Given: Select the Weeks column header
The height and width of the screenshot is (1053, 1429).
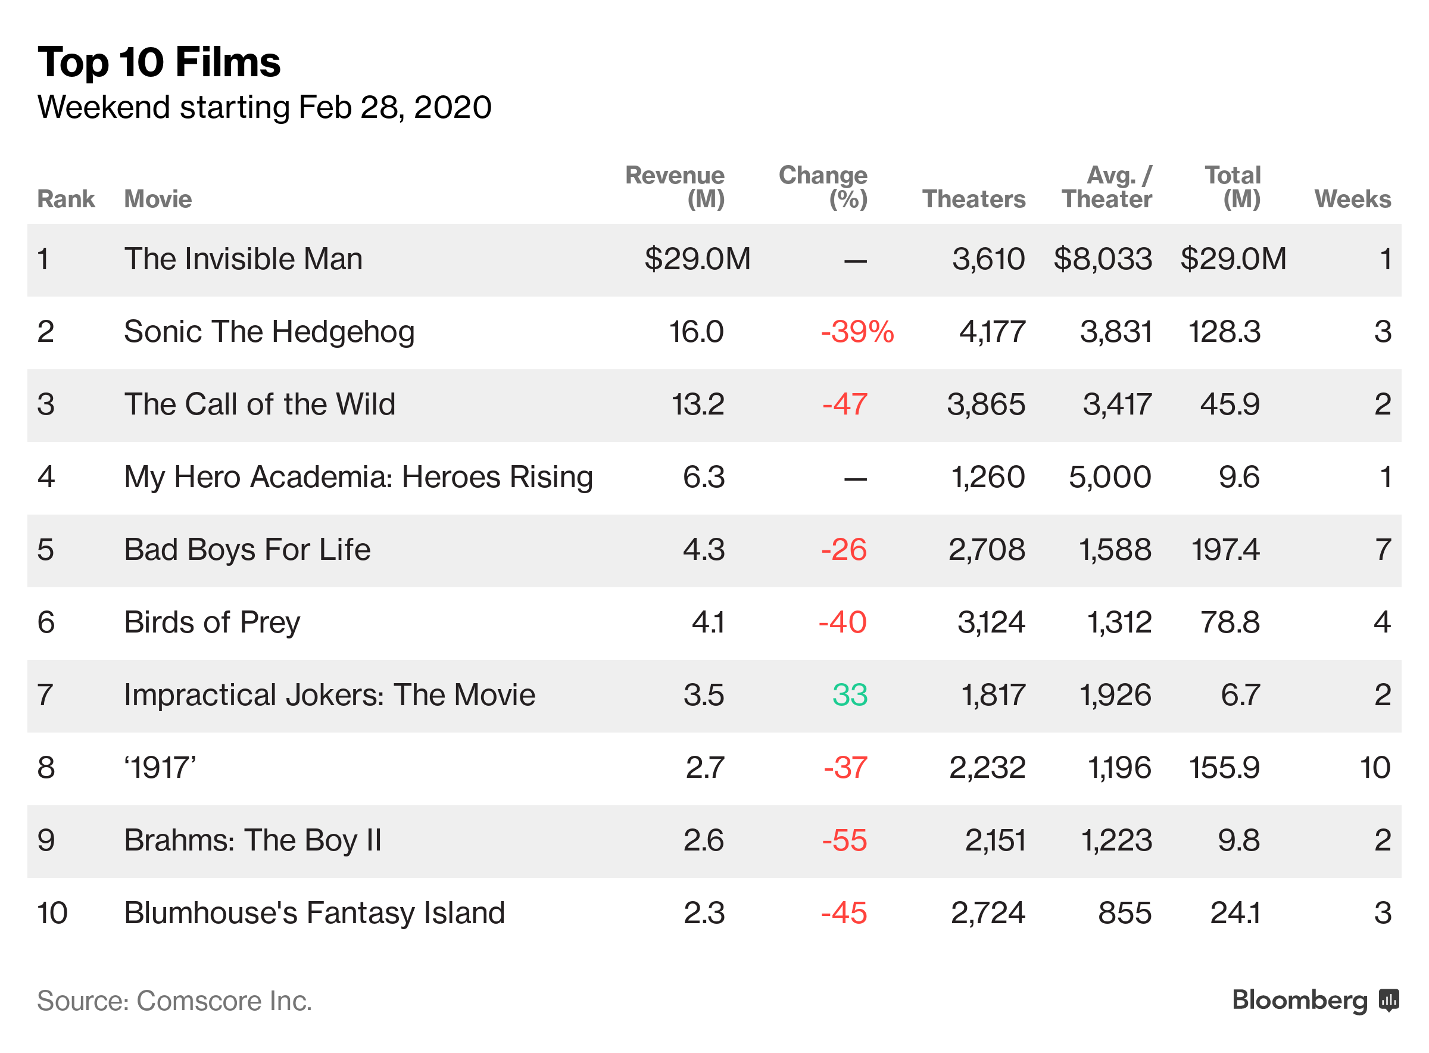Looking at the screenshot, I should [1352, 199].
